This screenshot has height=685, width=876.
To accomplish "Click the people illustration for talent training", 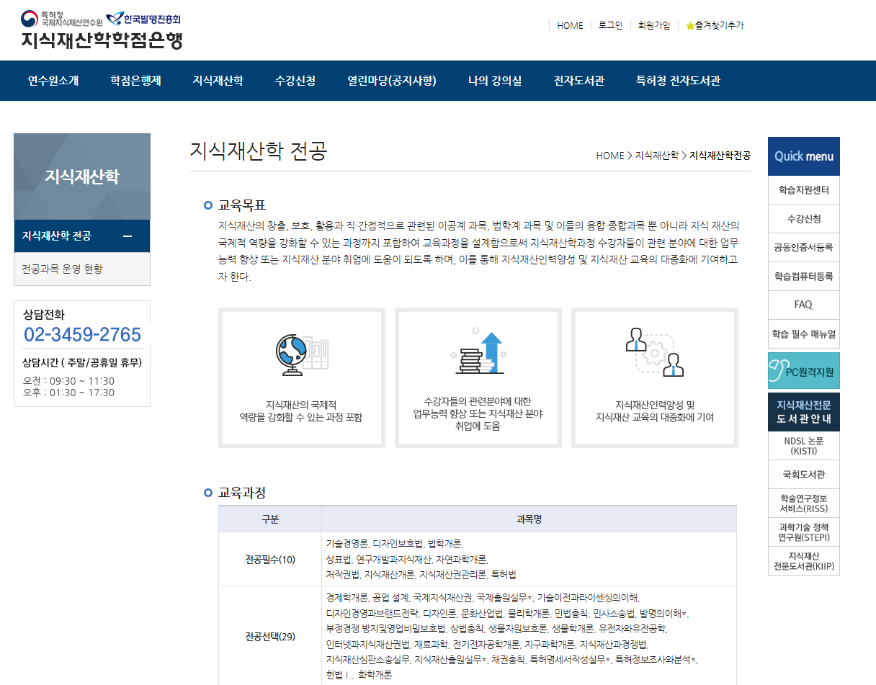I will click(654, 353).
